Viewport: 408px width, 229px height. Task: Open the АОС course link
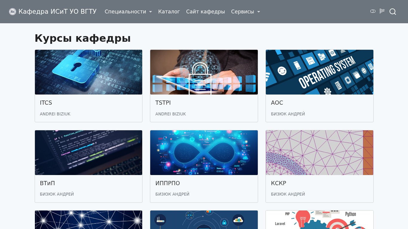coord(277,103)
